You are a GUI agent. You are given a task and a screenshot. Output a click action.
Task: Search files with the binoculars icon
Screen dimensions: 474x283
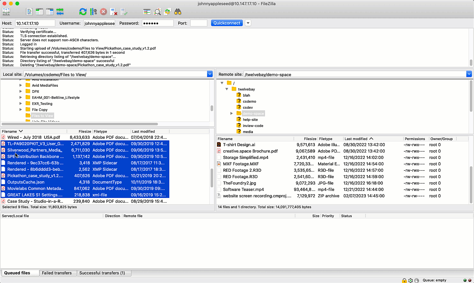[x=178, y=12]
